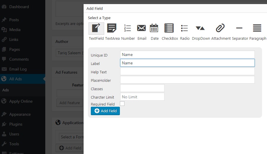Choose the DropDown field type
This screenshot has width=267, height=154.
(201, 28)
